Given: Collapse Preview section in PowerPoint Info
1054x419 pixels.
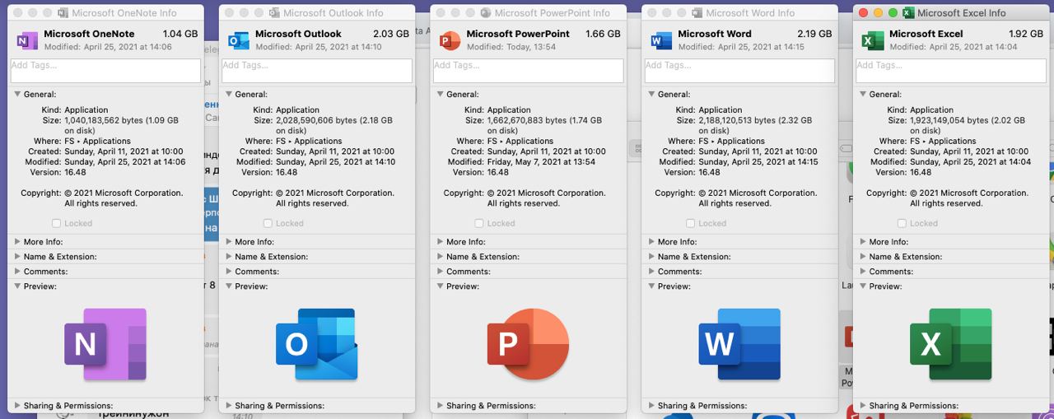Looking at the screenshot, I should 440,286.
